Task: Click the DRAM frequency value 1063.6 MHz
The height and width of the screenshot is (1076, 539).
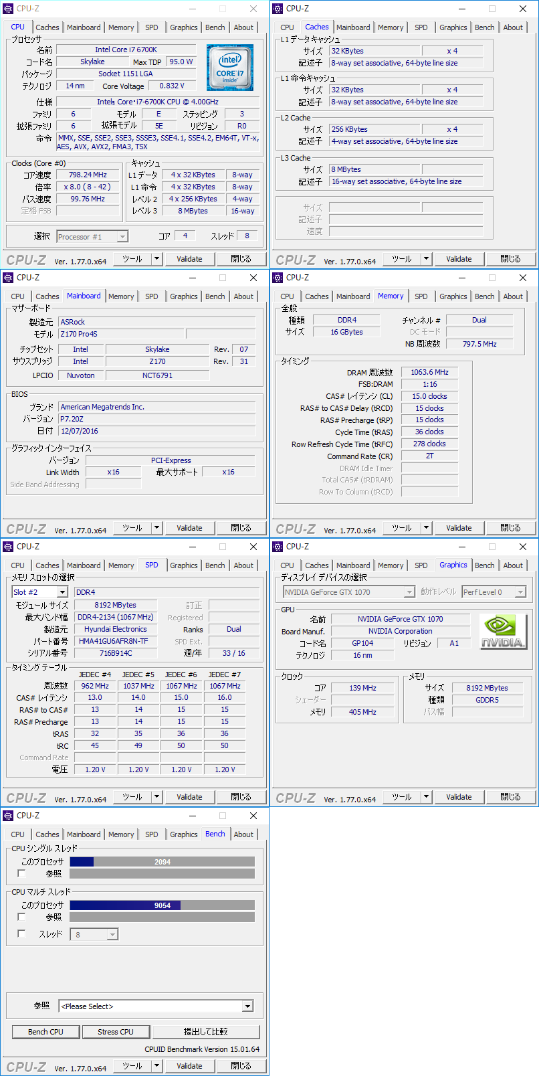Action: coord(429,372)
